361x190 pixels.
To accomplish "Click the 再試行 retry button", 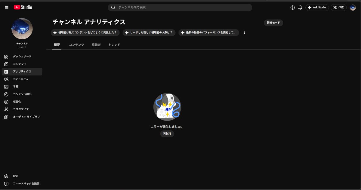I will tap(167, 134).
